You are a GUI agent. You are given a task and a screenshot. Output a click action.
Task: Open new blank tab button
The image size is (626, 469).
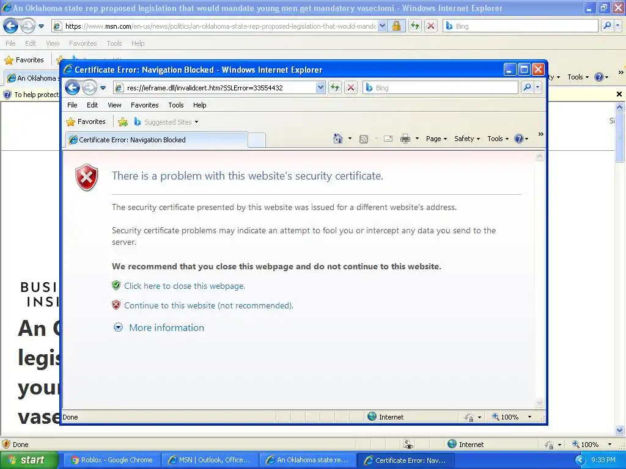(256, 140)
